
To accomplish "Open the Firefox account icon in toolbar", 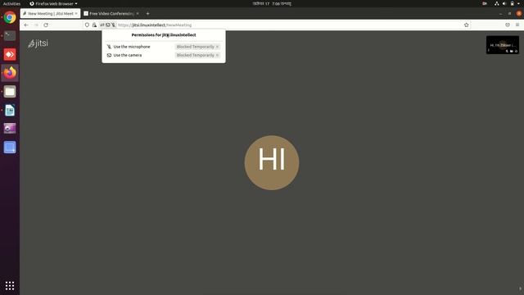I will pyautogui.click(x=508, y=25).
